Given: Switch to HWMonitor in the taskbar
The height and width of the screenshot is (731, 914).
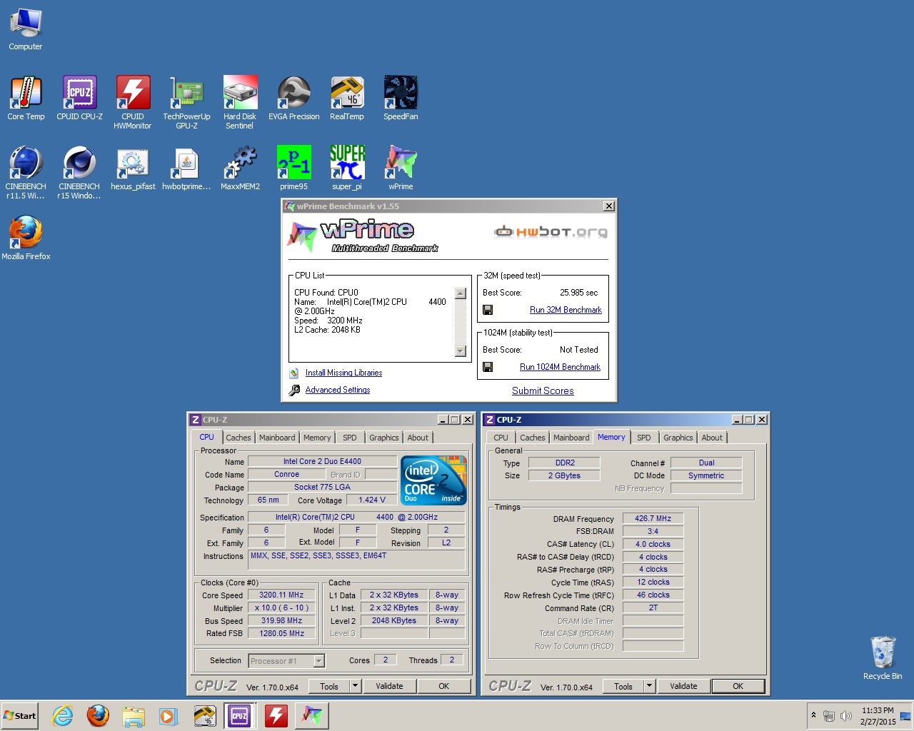Looking at the screenshot, I should coord(276,716).
